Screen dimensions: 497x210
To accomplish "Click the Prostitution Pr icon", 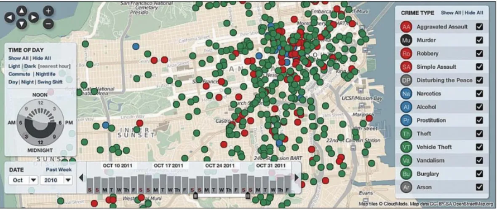I will [x=406, y=120].
